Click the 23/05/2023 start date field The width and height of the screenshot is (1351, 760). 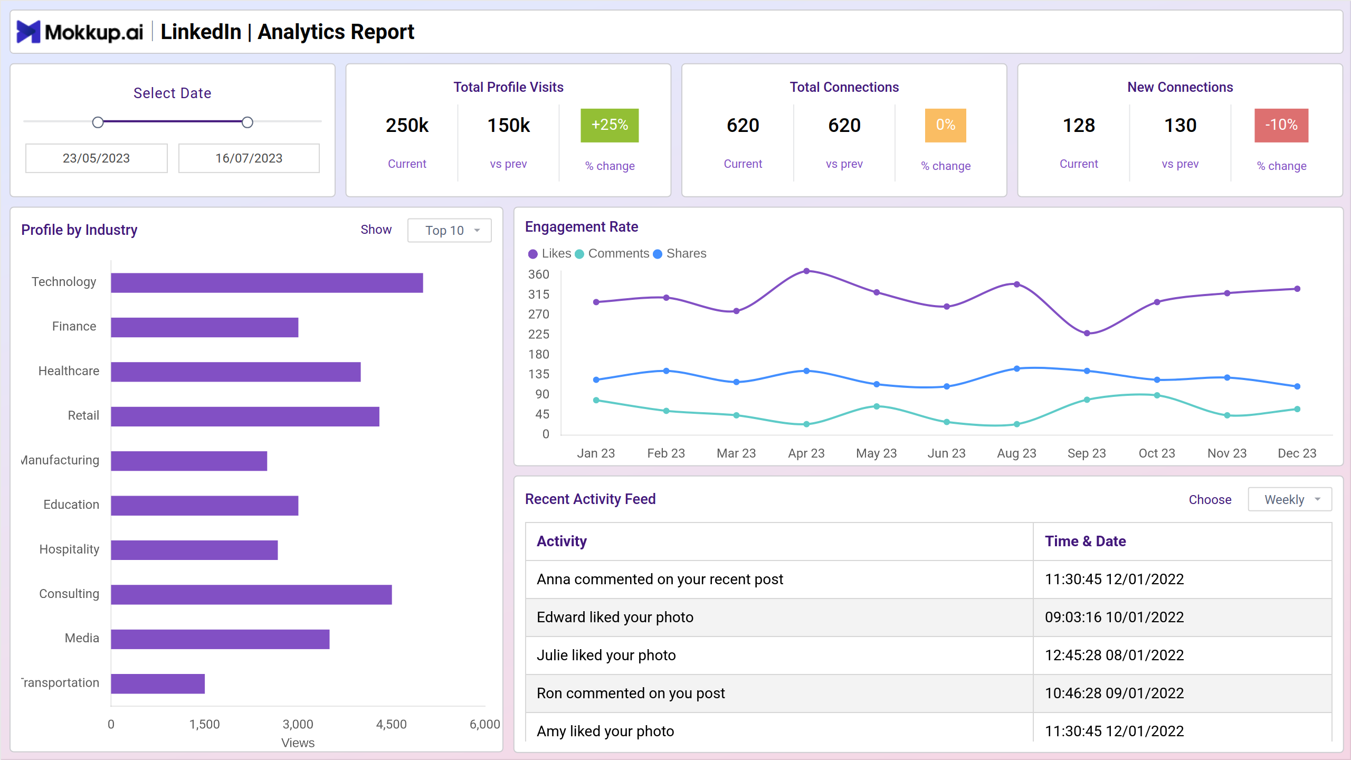[96, 158]
